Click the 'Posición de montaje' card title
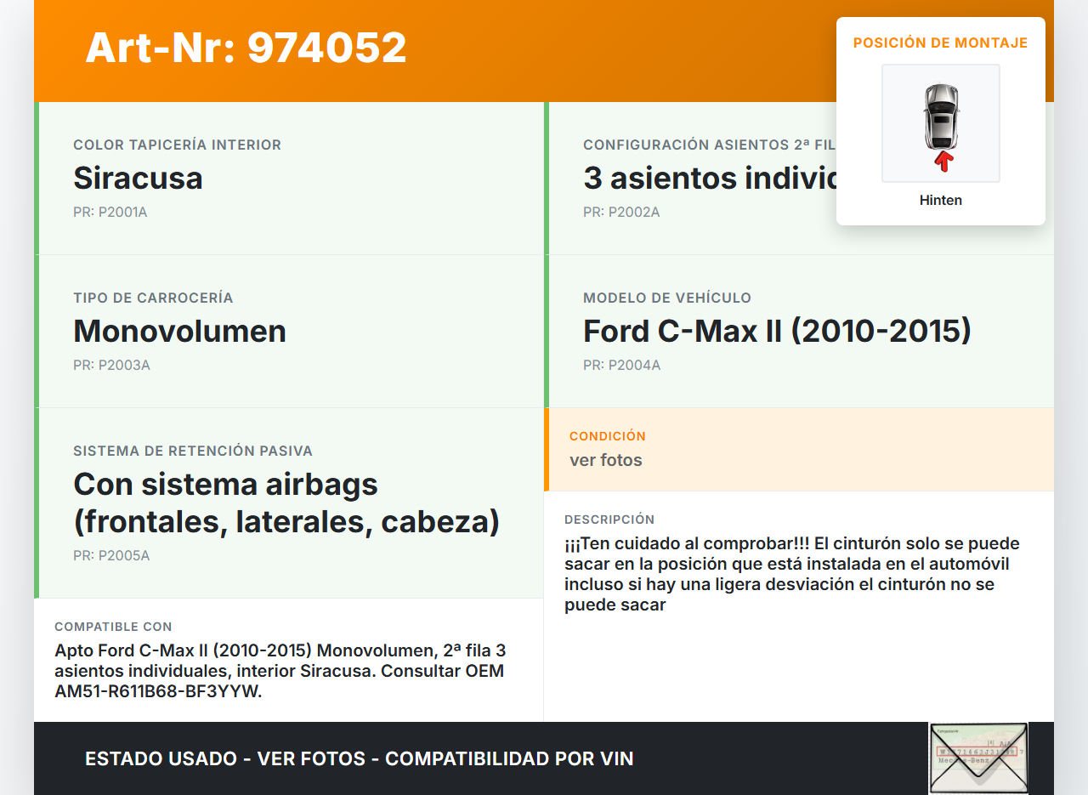Image resolution: width=1088 pixels, height=795 pixels. pos(940,43)
